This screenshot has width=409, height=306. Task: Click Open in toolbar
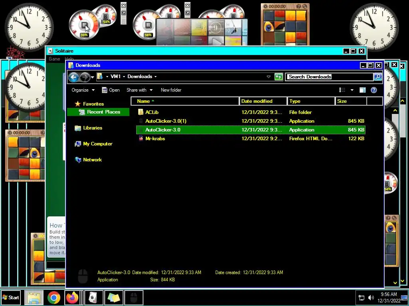coord(111,90)
